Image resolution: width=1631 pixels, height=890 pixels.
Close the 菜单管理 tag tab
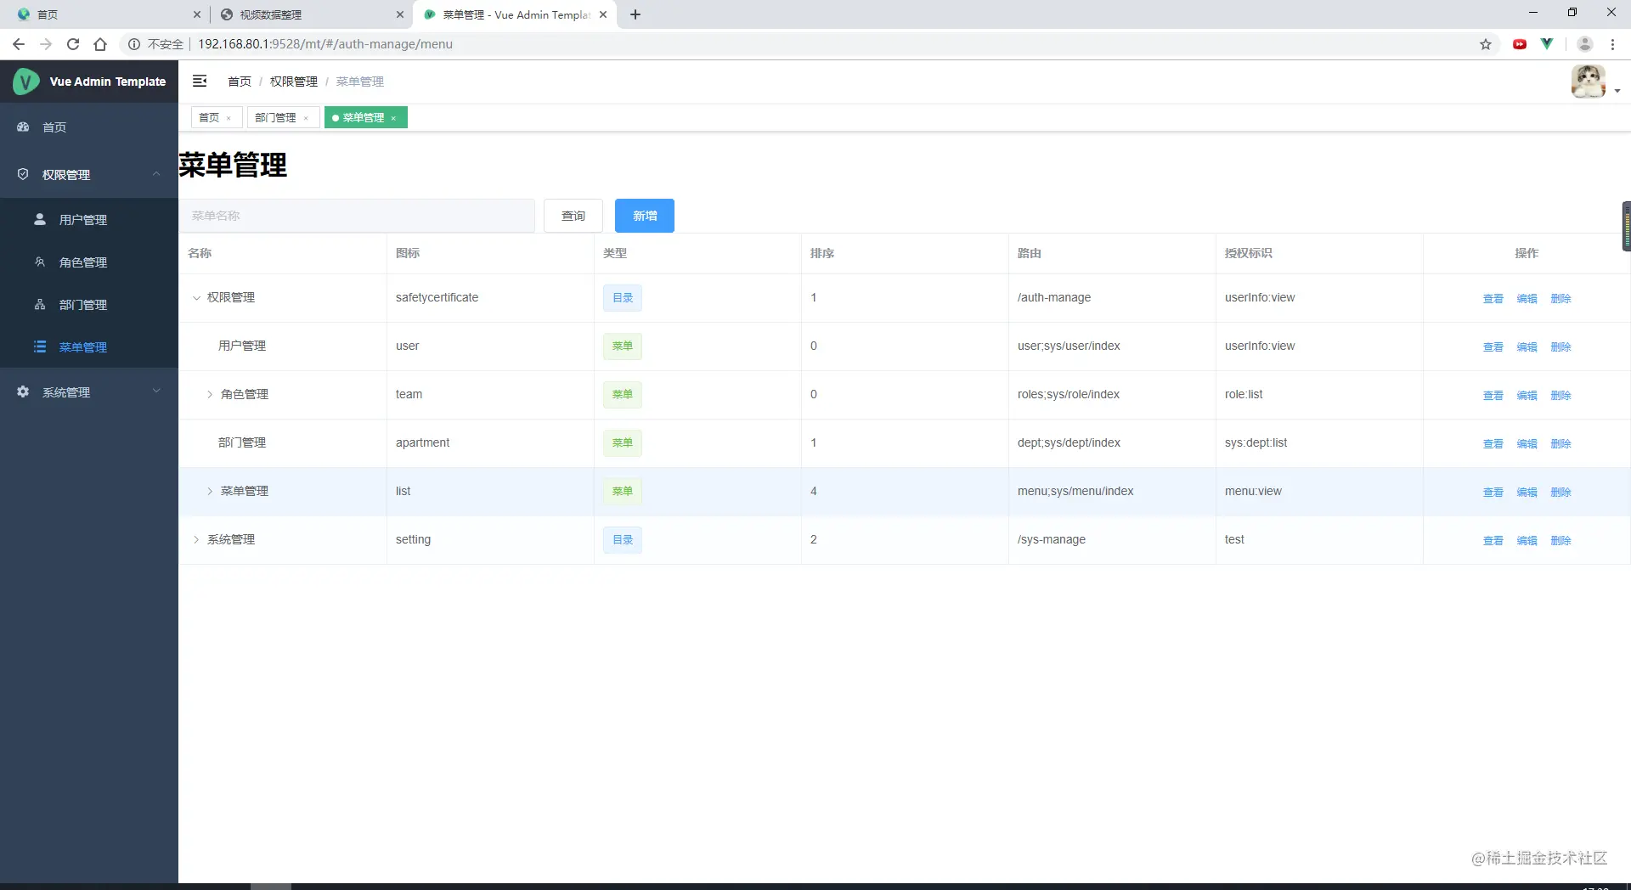click(393, 118)
